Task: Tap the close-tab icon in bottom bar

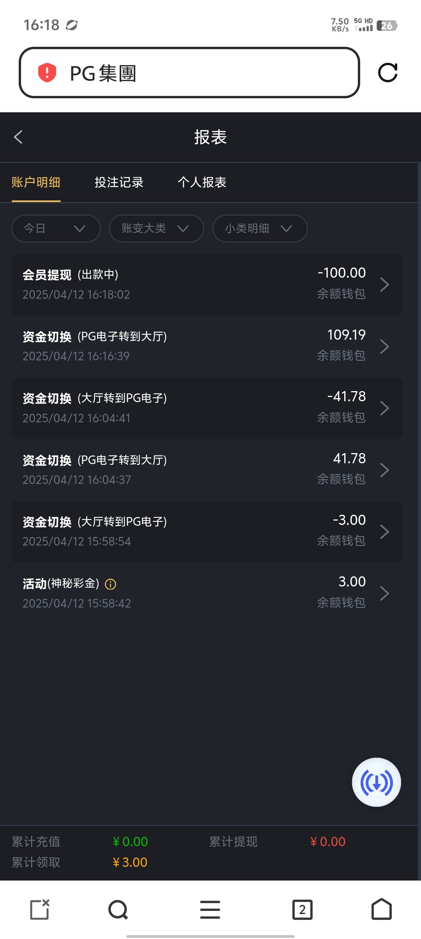Action: (40, 910)
